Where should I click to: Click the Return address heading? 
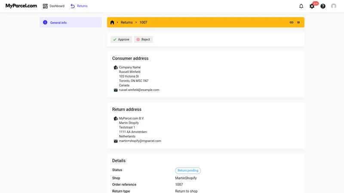point(127,109)
